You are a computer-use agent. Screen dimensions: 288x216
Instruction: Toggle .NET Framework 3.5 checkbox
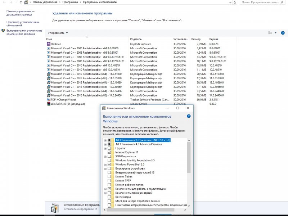pos(109,140)
